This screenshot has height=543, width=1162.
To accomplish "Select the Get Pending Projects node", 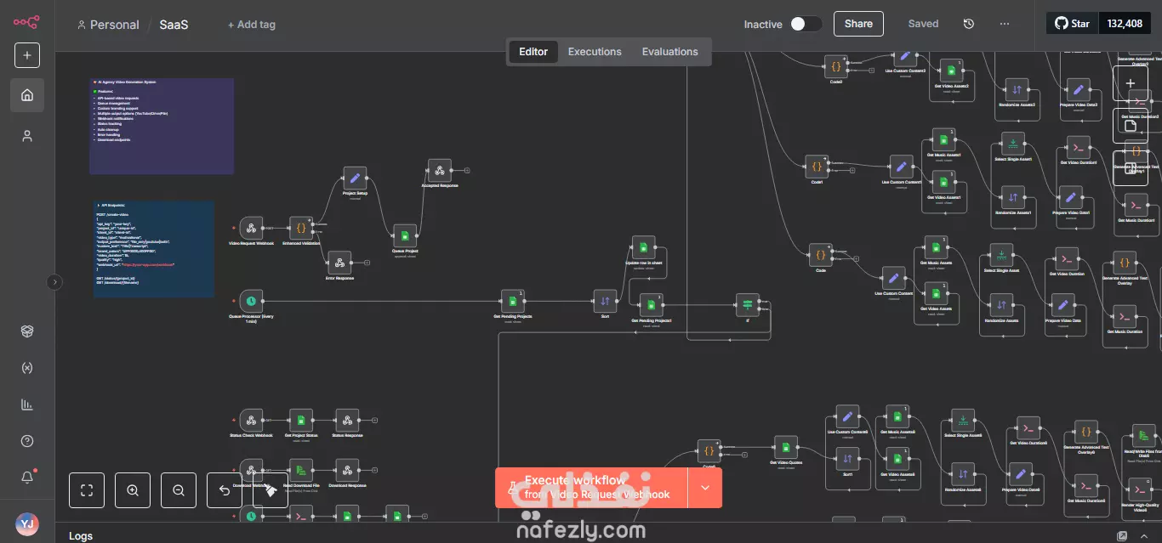I will point(512,301).
